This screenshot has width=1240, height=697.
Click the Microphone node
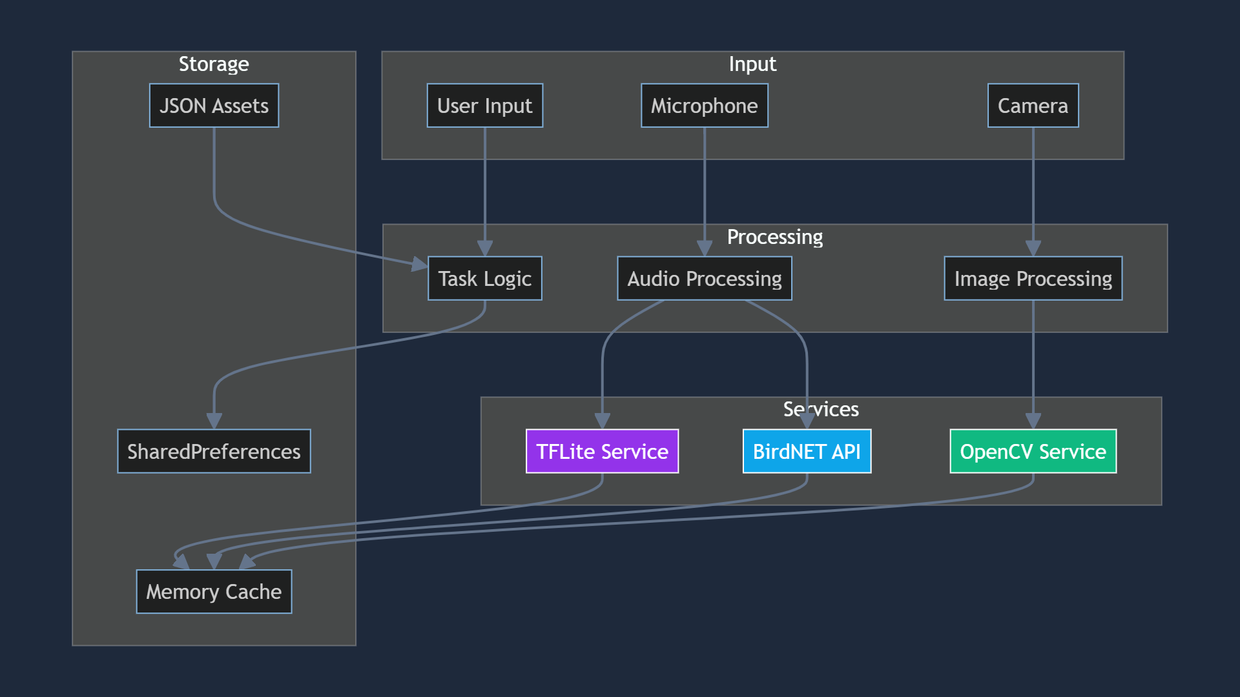pos(704,106)
